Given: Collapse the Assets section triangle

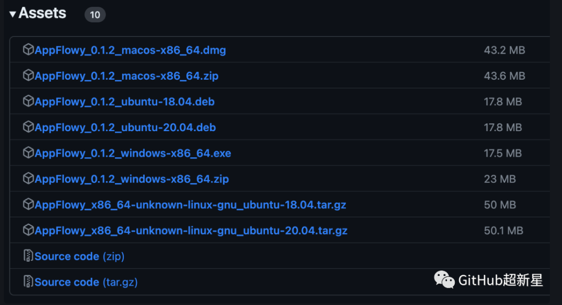Looking at the screenshot, I should [12, 15].
